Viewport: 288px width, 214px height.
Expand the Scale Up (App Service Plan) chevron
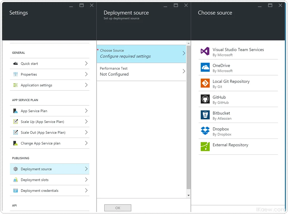86,122
